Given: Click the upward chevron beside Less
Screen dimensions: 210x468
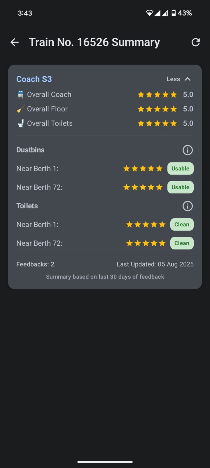Looking at the screenshot, I should point(188,79).
